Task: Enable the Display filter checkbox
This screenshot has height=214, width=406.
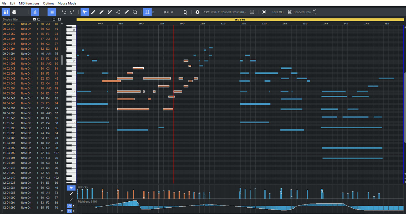Action: 34,19
